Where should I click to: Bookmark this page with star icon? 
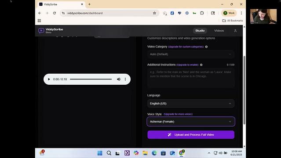pyautogui.click(x=154, y=13)
